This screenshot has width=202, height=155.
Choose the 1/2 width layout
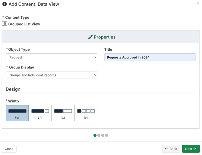63,113
